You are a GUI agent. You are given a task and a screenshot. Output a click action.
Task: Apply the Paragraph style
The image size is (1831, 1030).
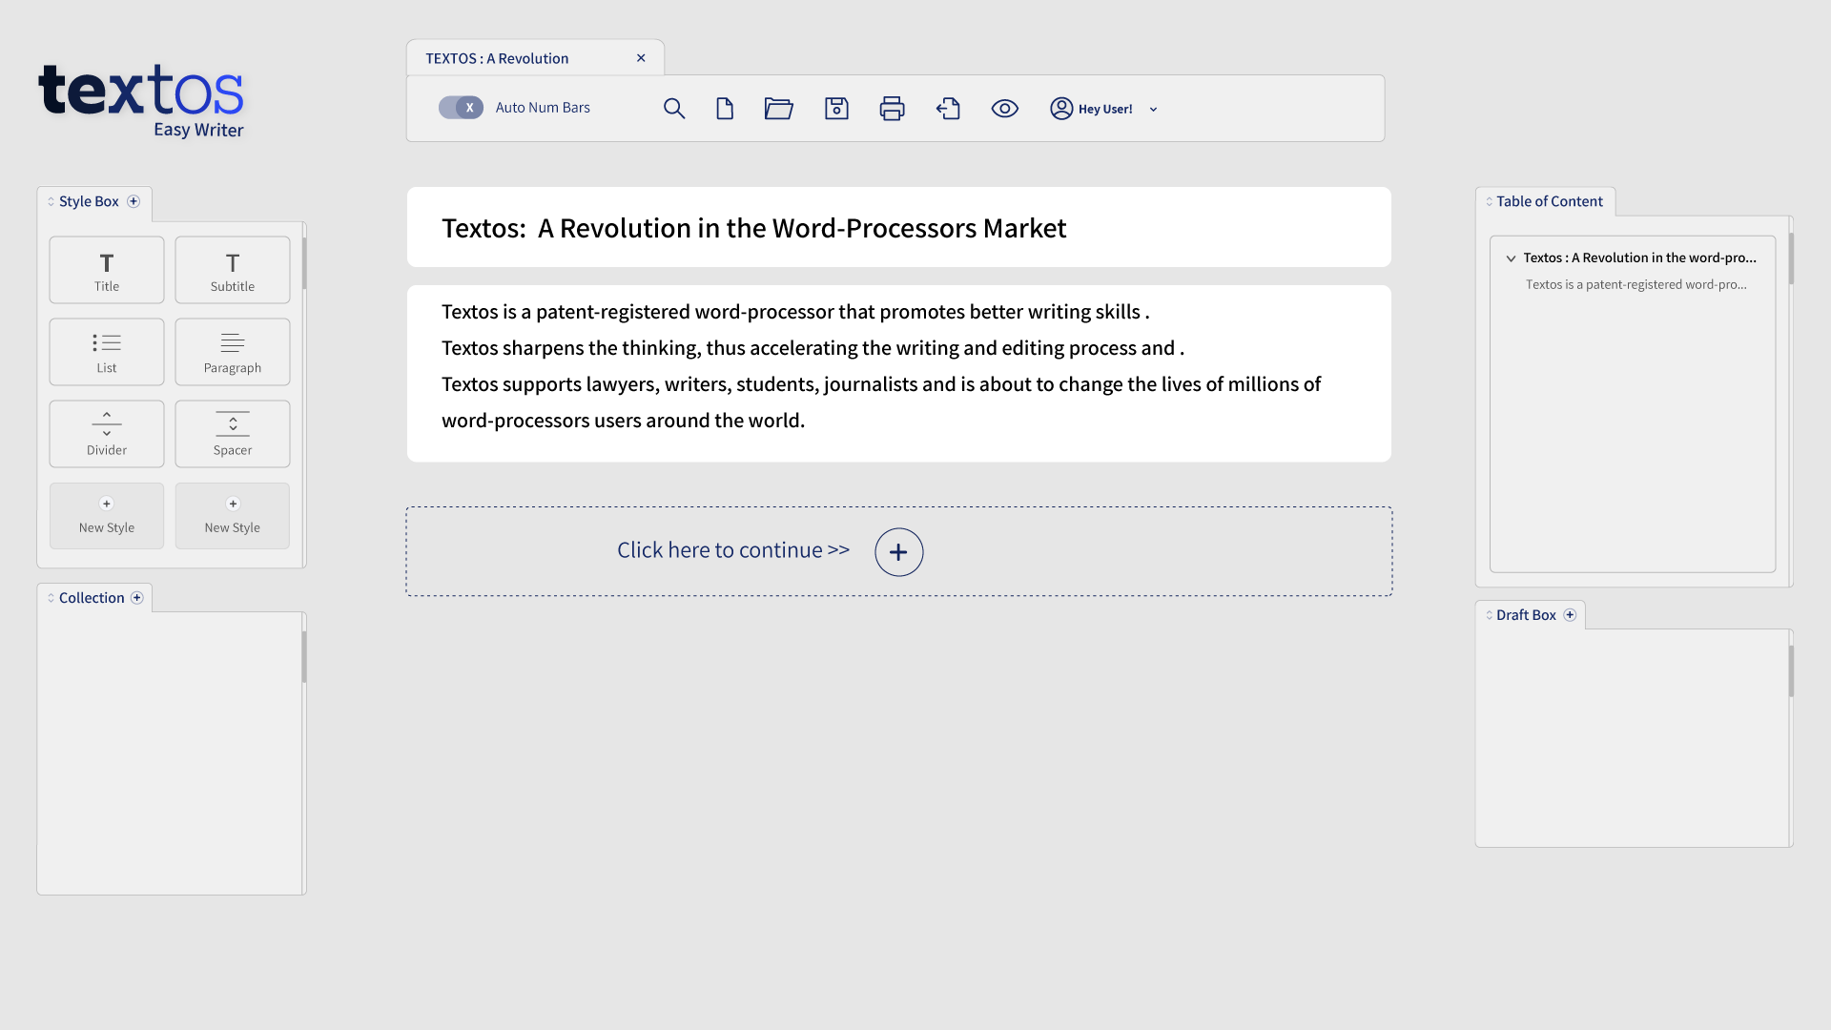pos(233,352)
